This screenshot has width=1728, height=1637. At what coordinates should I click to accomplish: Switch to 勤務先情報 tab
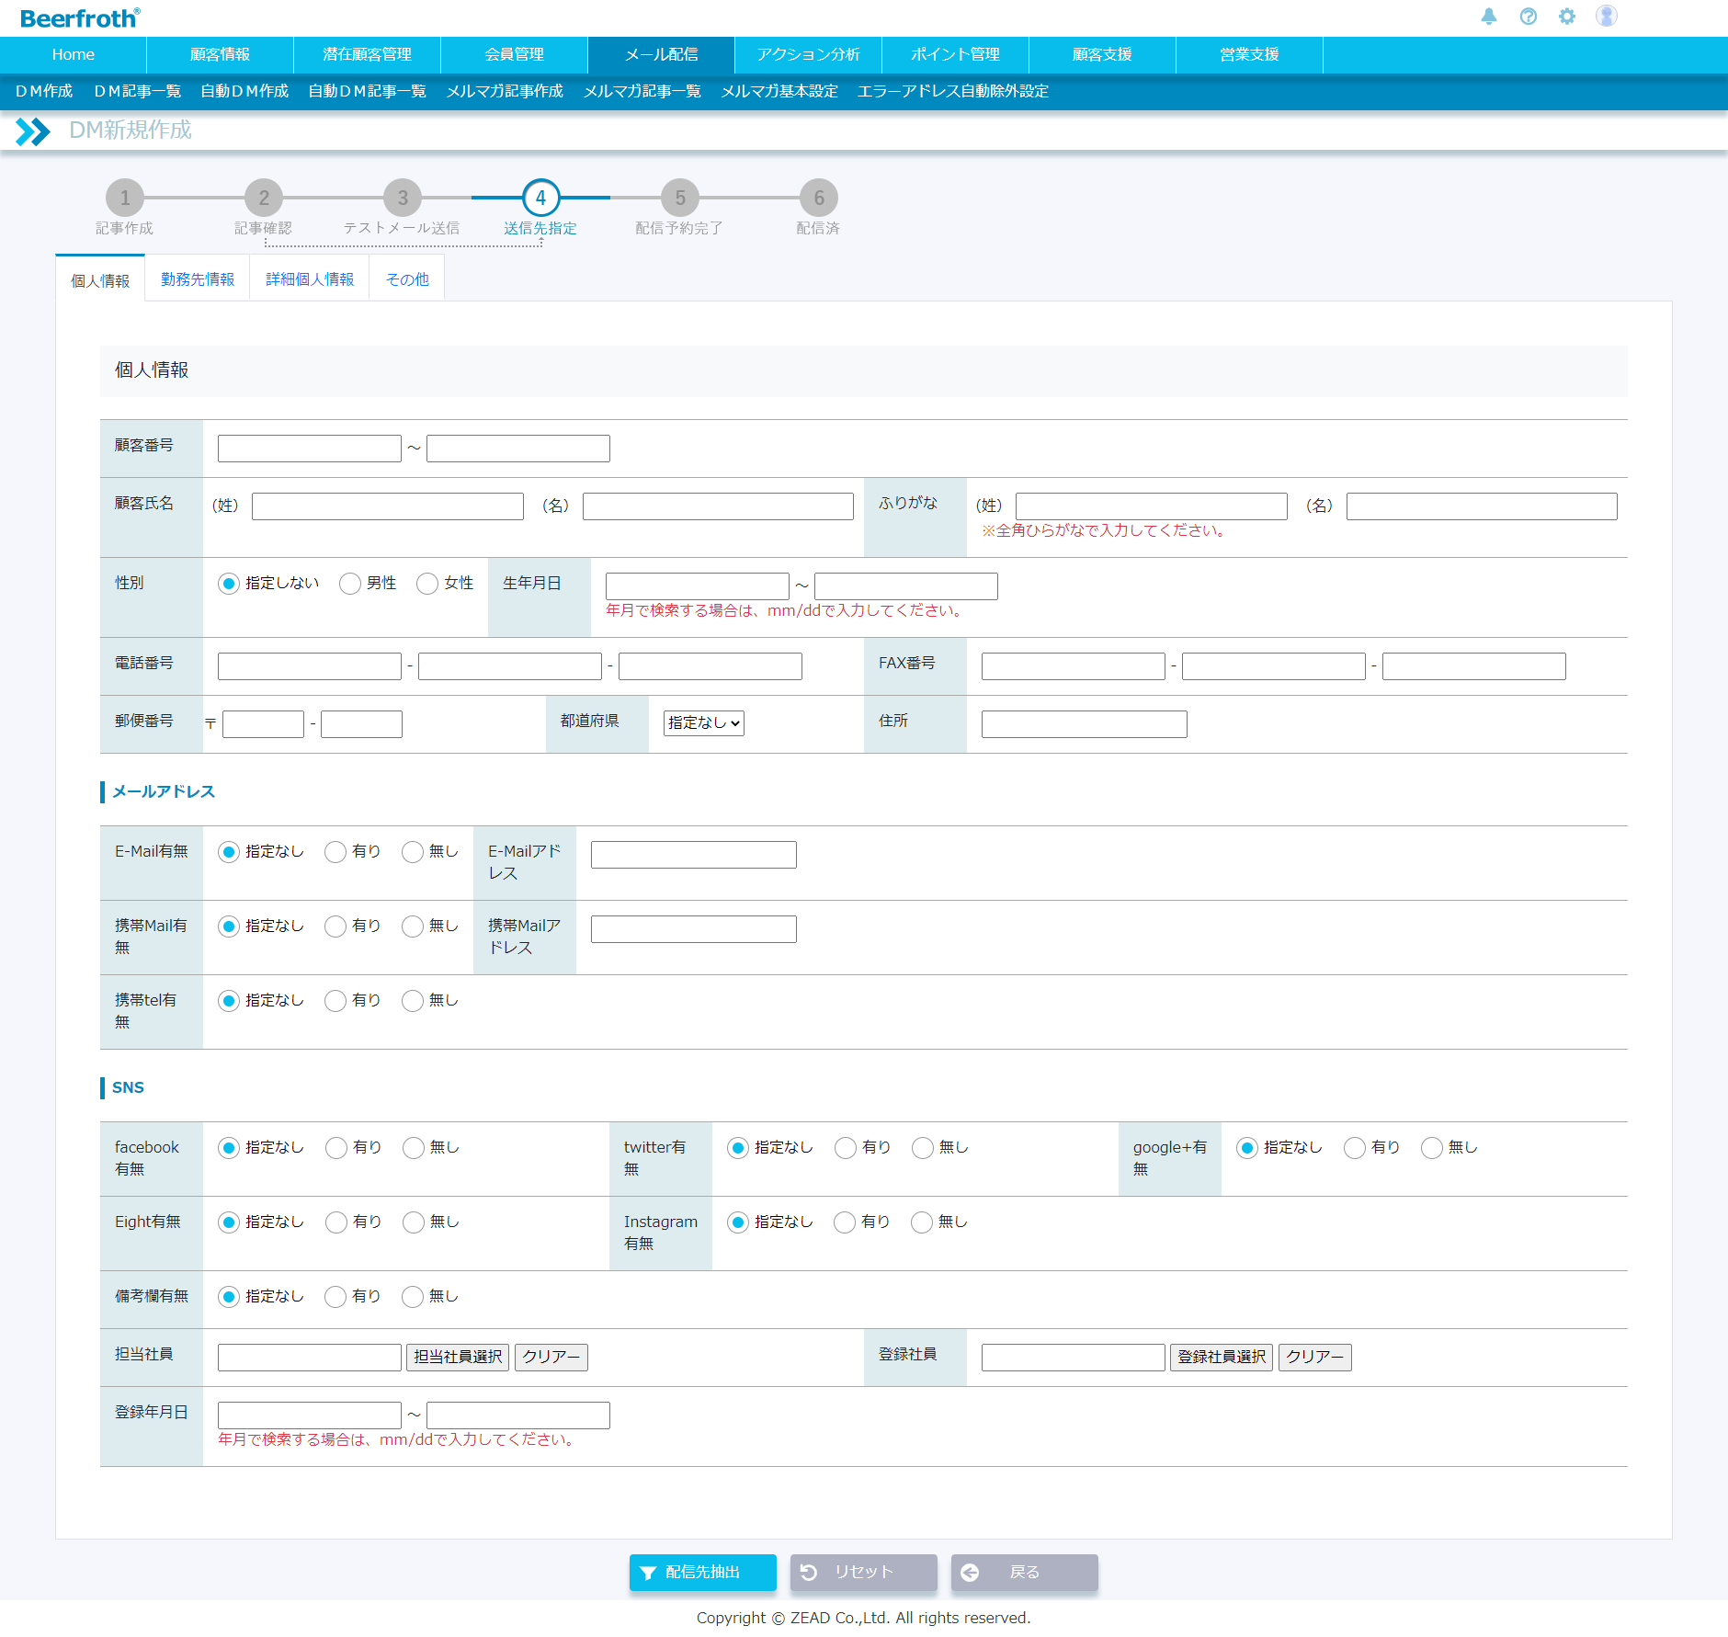pos(197,279)
